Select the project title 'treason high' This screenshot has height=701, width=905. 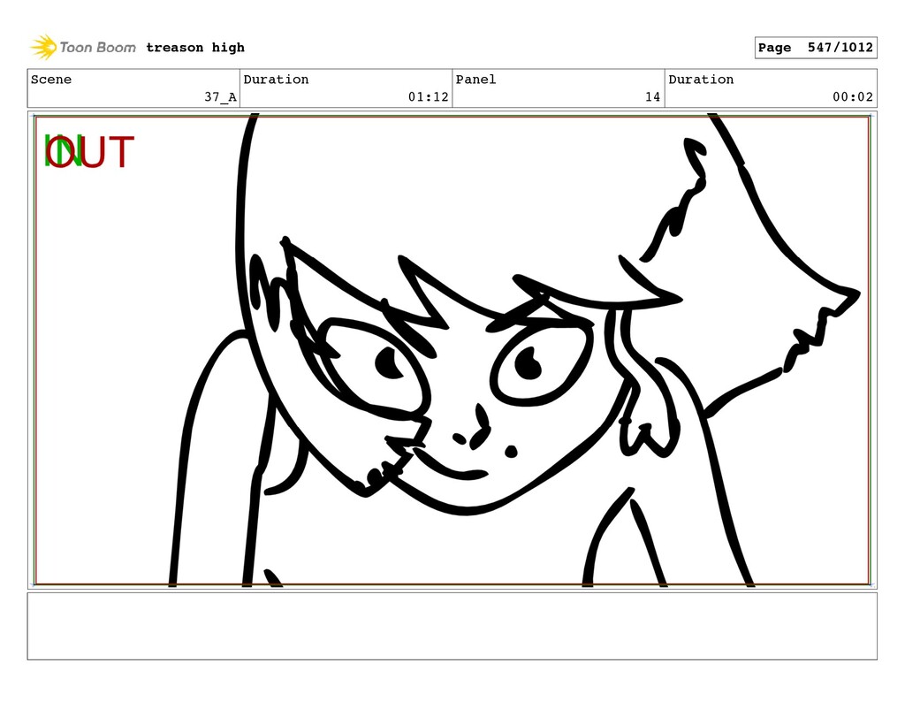coord(195,48)
